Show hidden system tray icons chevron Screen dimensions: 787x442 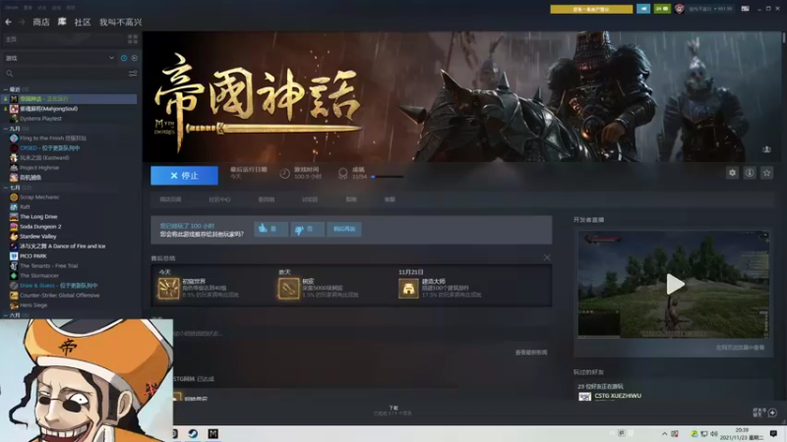click(x=665, y=433)
